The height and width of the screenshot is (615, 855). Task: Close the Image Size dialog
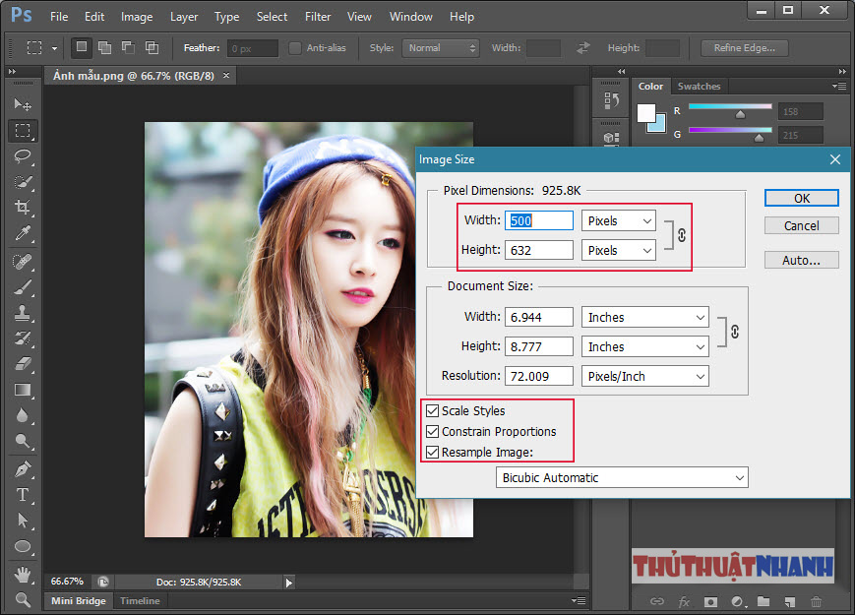(x=834, y=159)
